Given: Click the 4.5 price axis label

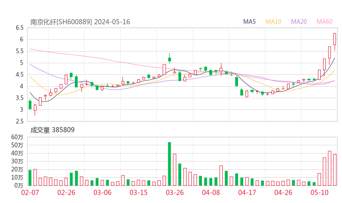Looking at the screenshot, I should [19, 75].
